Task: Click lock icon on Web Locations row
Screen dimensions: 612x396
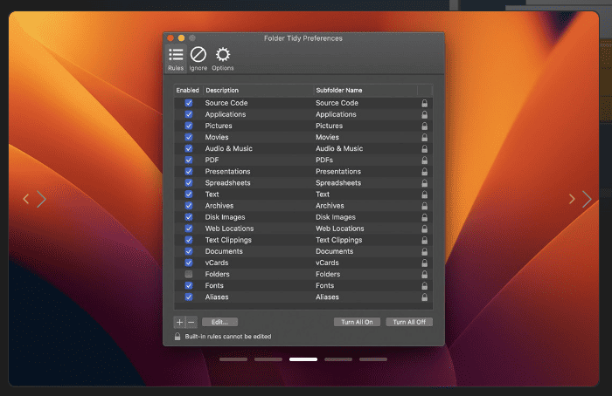Action: click(x=424, y=229)
